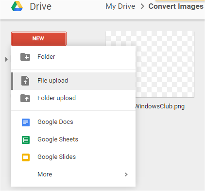
Task: Click the file upload icon
Action: (x=25, y=81)
